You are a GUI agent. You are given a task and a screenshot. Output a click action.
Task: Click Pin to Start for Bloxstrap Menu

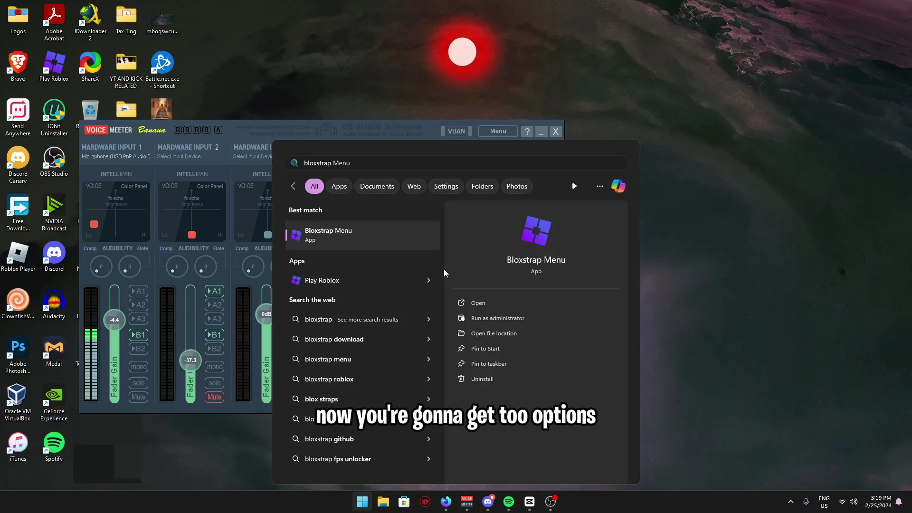coord(485,348)
